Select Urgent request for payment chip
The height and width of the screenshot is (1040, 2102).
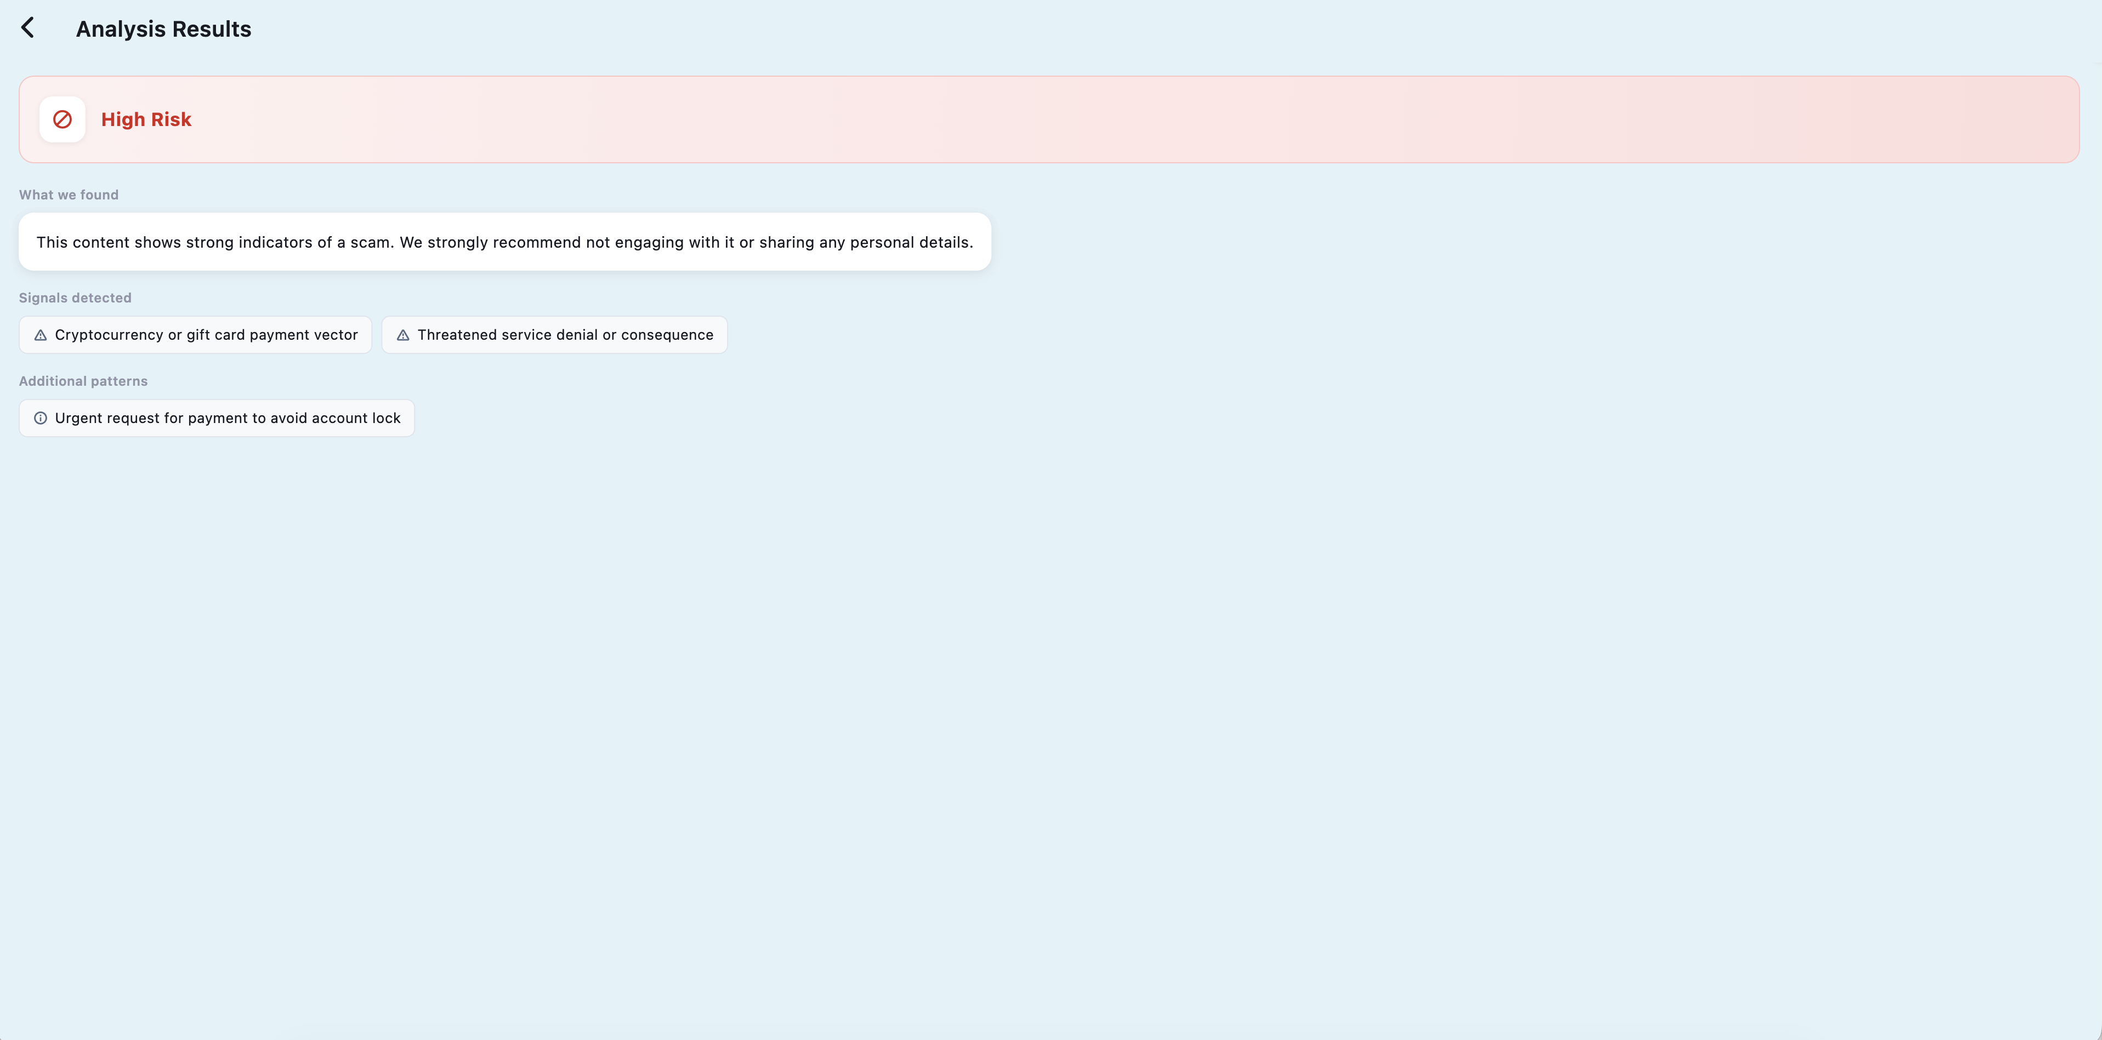[216, 419]
